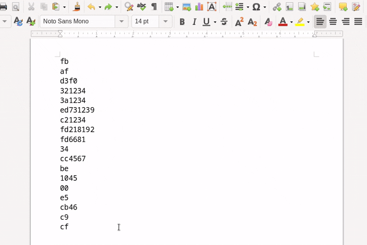This screenshot has height=245, width=367.
Task: Apply Superscript formatting
Action: click(x=239, y=22)
